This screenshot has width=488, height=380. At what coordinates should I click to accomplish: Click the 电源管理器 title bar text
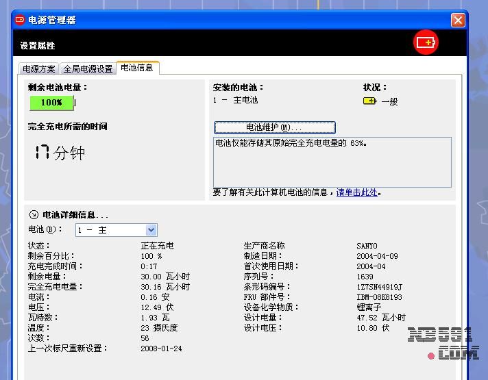point(52,20)
